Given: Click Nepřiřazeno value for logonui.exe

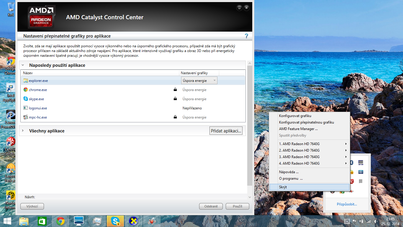Looking at the screenshot, I should [x=192, y=108].
